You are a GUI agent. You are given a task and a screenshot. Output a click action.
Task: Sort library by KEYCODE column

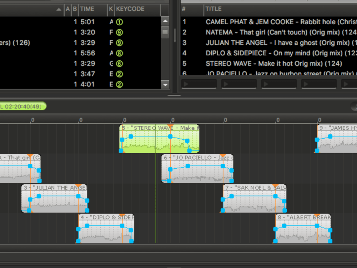coord(137,9)
